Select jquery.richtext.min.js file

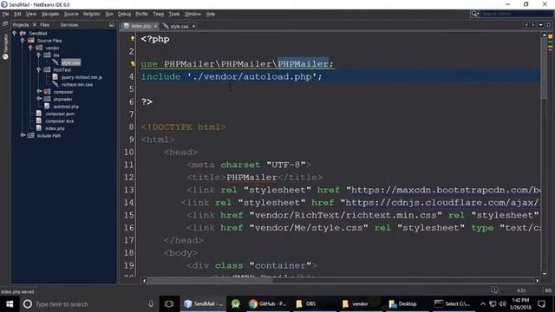(82, 77)
